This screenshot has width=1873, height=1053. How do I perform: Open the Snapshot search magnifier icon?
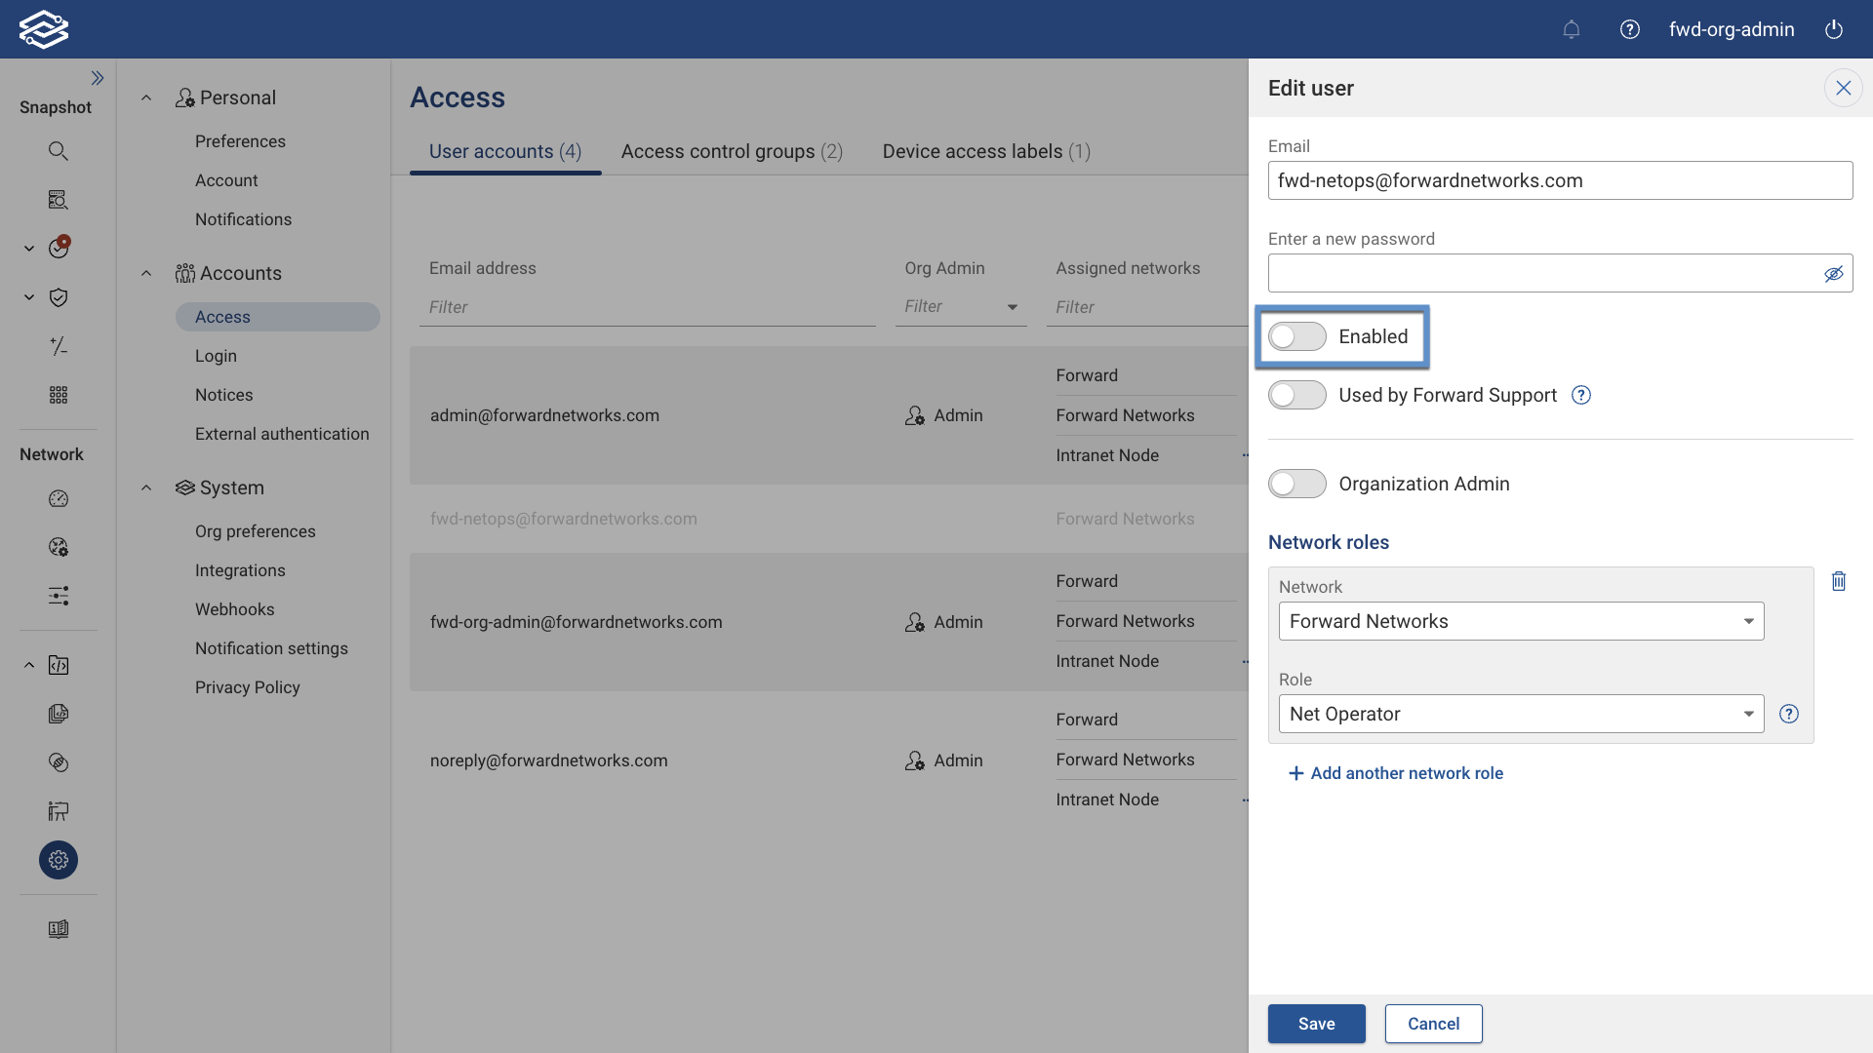tap(58, 150)
